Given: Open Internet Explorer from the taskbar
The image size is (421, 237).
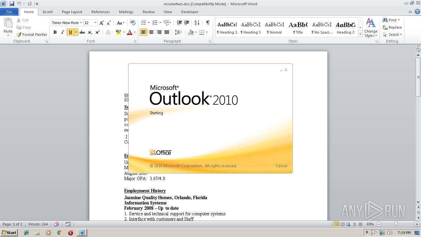Looking at the screenshot, I should point(26,233).
